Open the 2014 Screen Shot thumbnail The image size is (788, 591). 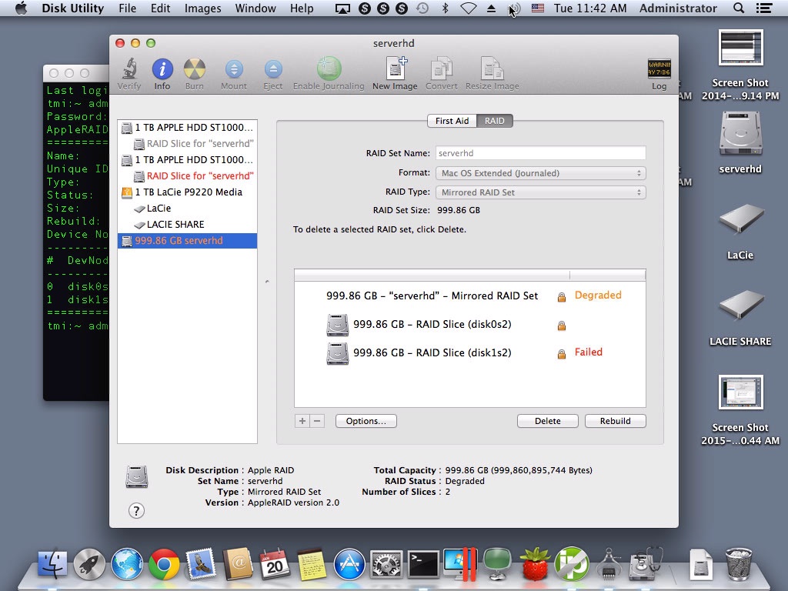tap(741, 48)
